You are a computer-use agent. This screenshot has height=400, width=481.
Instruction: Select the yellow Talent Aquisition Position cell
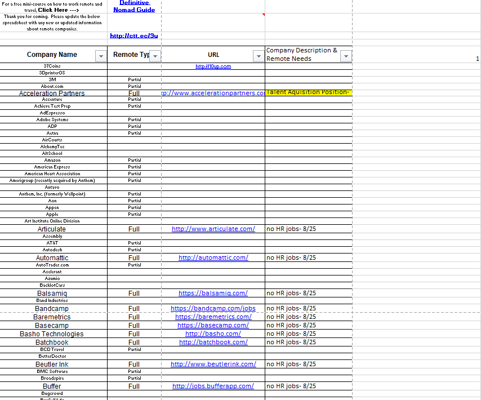click(x=309, y=93)
